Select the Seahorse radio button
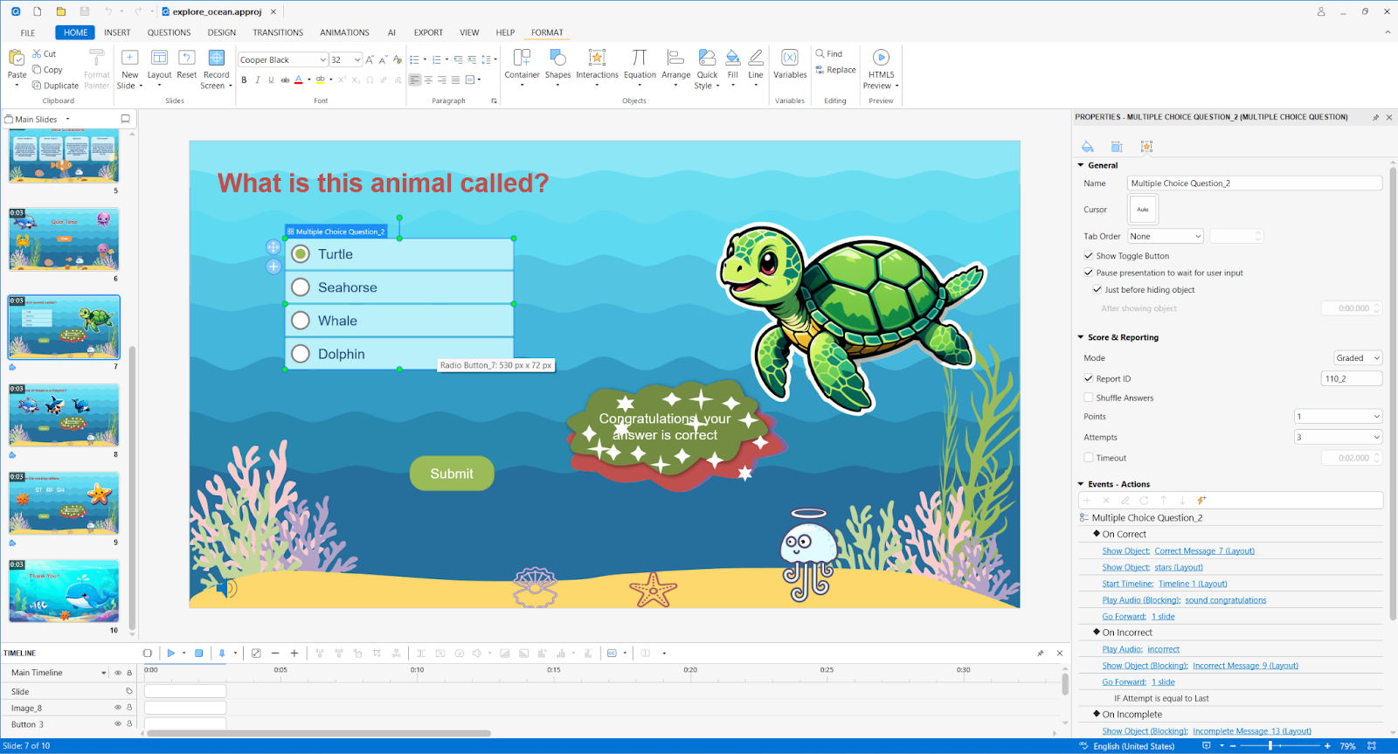Screen dimensions: 1398x754 tap(301, 287)
